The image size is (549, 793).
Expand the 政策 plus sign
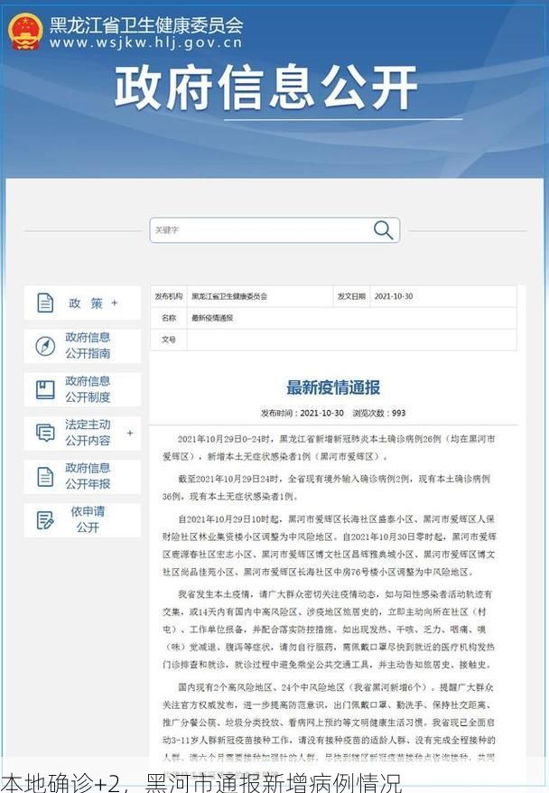pos(115,303)
